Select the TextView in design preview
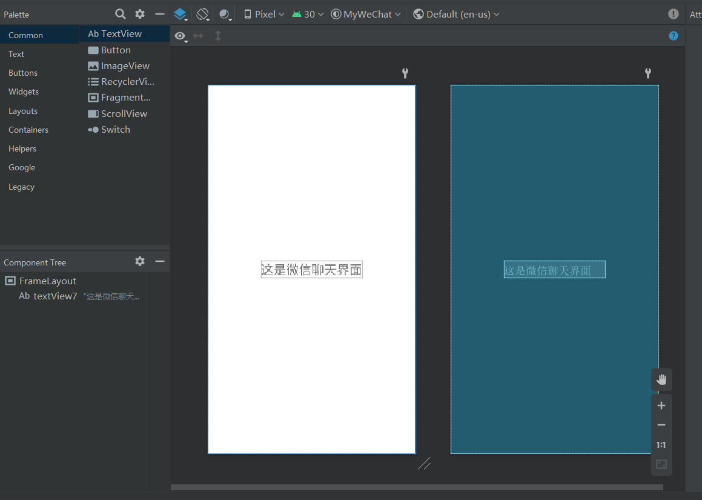 coord(311,269)
